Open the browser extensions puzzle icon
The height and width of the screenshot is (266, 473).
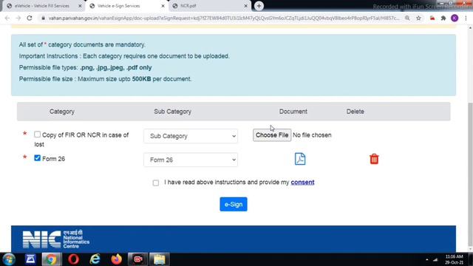443,18
